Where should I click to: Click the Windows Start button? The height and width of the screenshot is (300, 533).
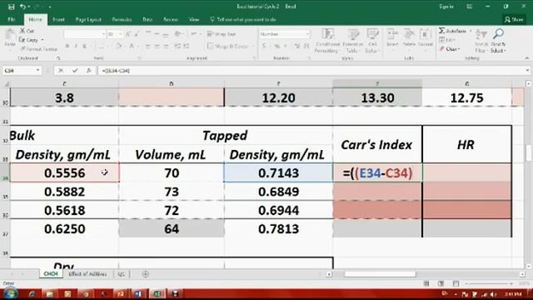[x=10, y=293]
